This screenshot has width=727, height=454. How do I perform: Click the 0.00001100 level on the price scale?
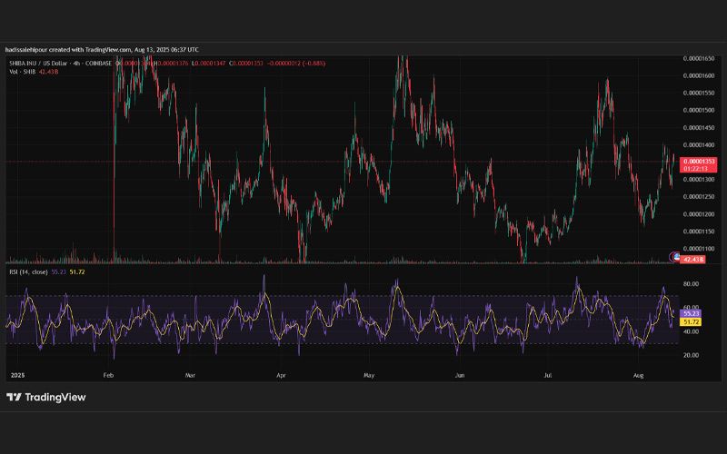[x=698, y=249]
